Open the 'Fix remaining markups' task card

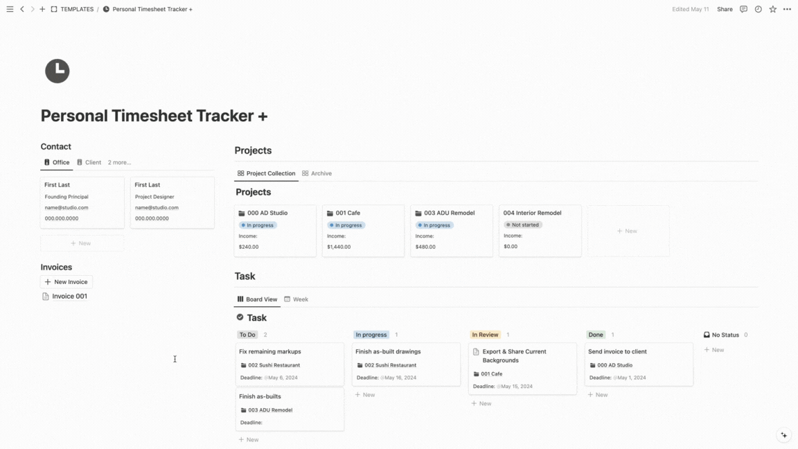[x=290, y=364]
